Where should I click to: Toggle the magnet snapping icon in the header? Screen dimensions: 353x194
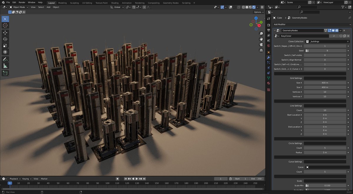[134, 7]
